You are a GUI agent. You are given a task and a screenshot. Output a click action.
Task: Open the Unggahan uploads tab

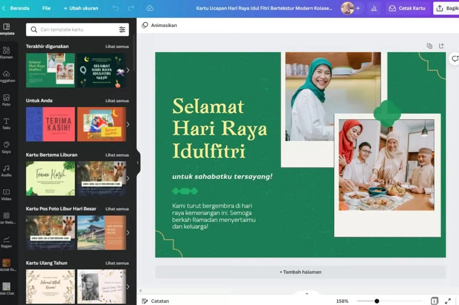pos(7,76)
